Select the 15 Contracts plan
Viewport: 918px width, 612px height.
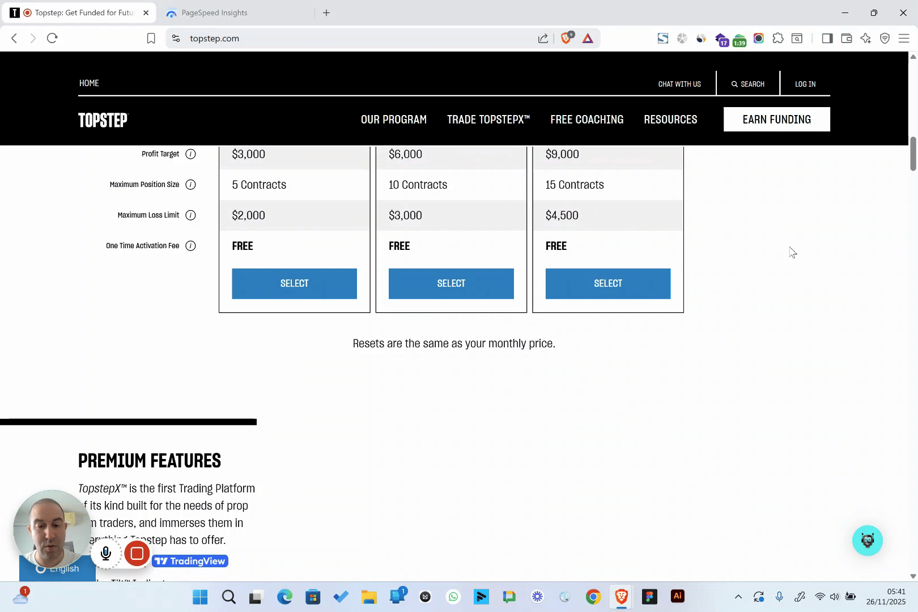[607, 283]
